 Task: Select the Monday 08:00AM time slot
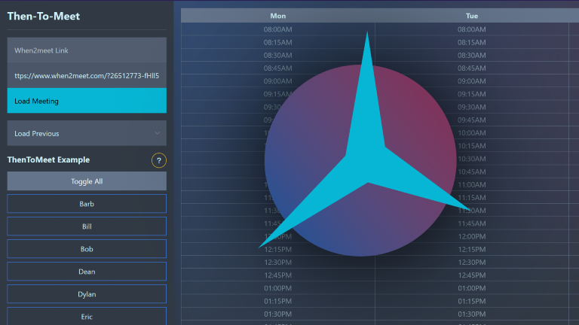click(277, 29)
